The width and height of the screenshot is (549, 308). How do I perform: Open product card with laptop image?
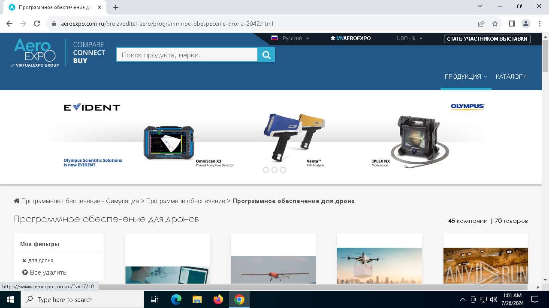click(167, 258)
